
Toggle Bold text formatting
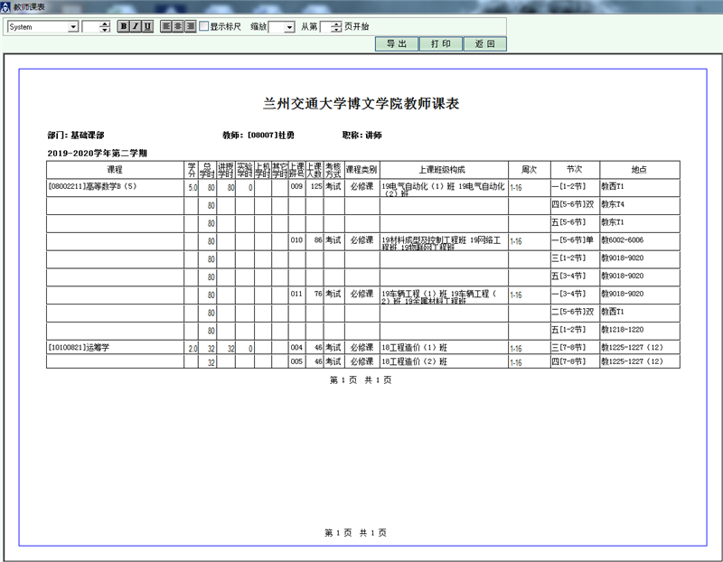124,26
